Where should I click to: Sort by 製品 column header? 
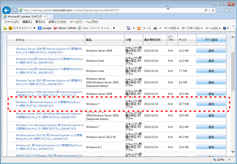(89, 40)
